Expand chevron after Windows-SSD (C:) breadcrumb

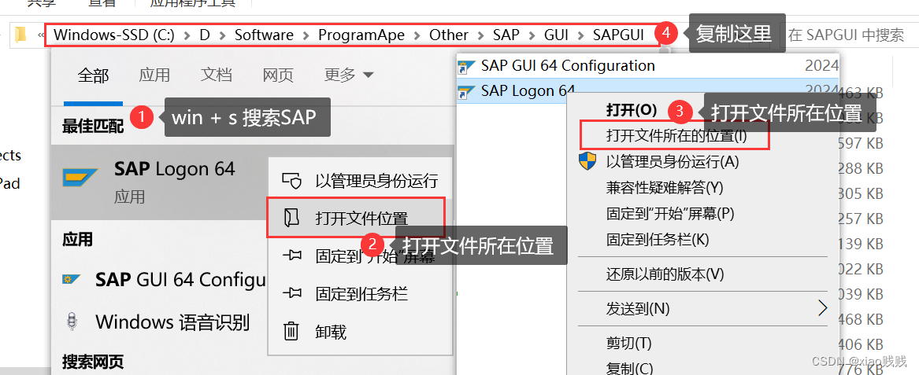pyautogui.click(x=187, y=35)
